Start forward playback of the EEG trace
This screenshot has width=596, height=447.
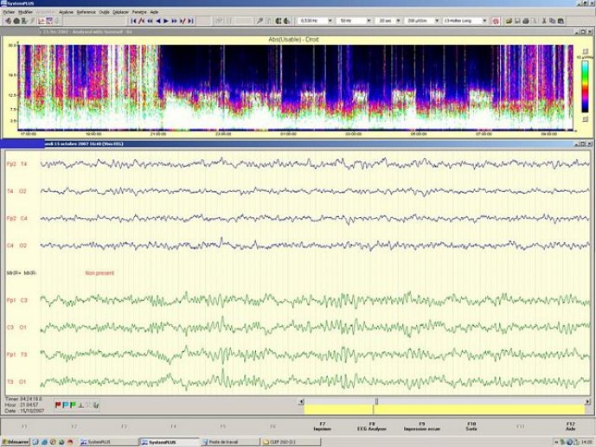point(166,21)
